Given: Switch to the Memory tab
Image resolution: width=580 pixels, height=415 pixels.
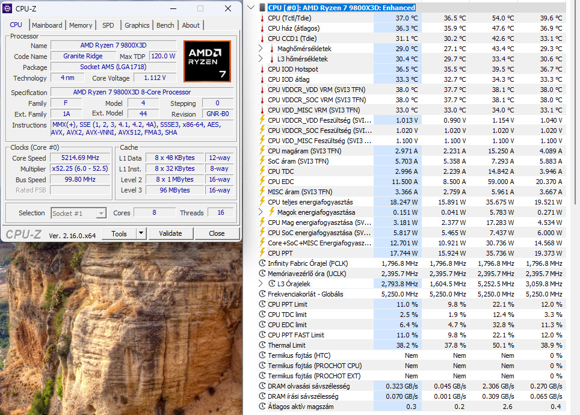Looking at the screenshot, I should click(x=80, y=25).
